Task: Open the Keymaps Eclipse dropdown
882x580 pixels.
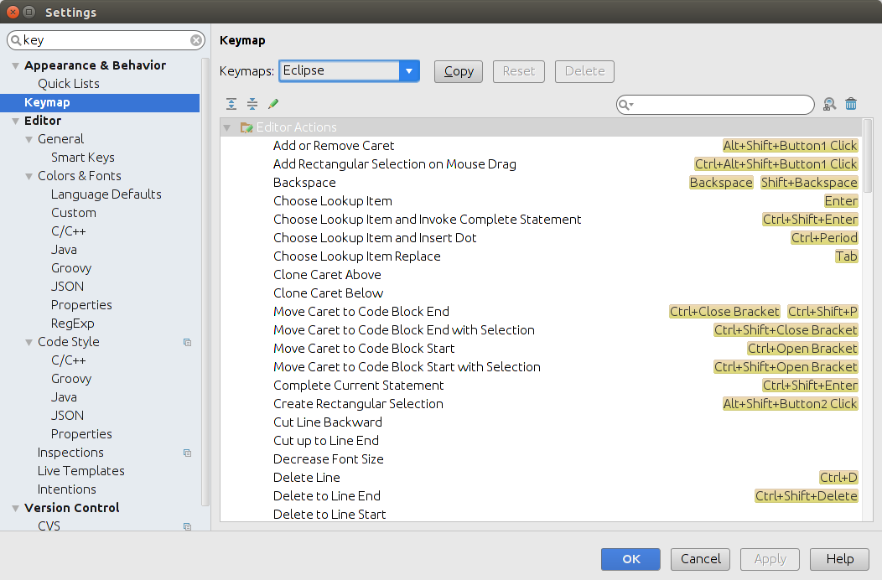Action: [x=409, y=71]
